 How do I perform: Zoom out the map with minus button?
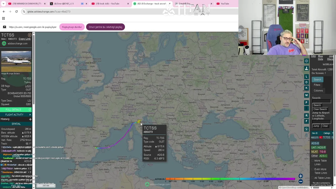click(301, 181)
